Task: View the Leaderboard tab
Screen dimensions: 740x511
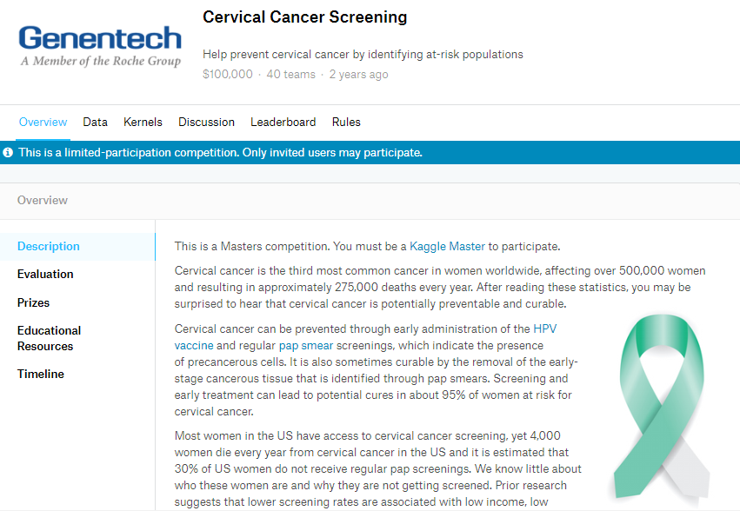Action: click(283, 123)
